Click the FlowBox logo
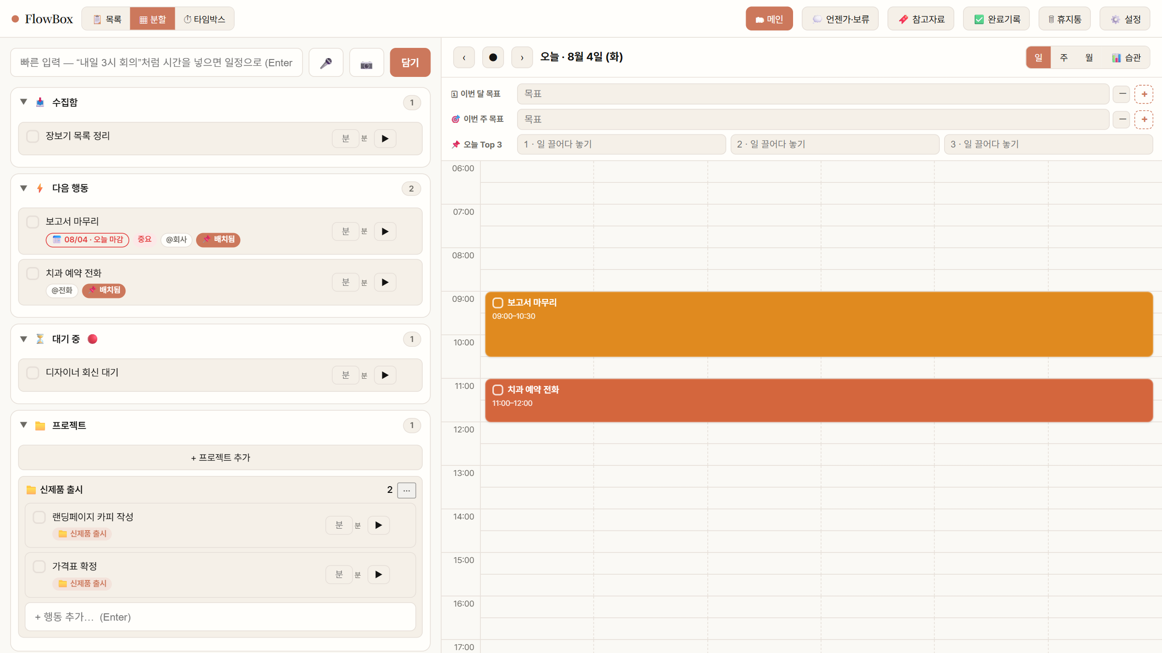 (x=42, y=19)
